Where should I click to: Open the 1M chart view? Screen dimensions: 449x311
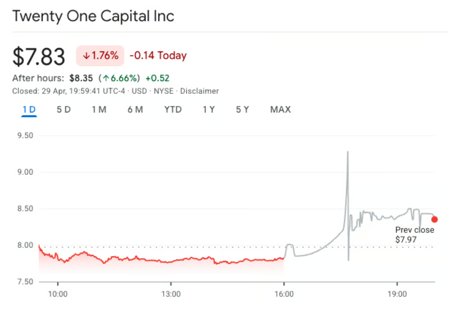click(x=99, y=110)
